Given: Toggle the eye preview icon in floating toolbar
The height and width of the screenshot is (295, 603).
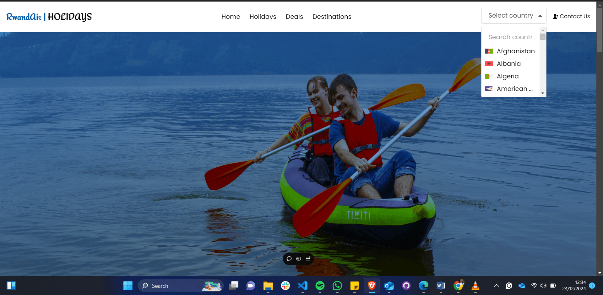Looking at the screenshot, I should click(x=299, y=259).
